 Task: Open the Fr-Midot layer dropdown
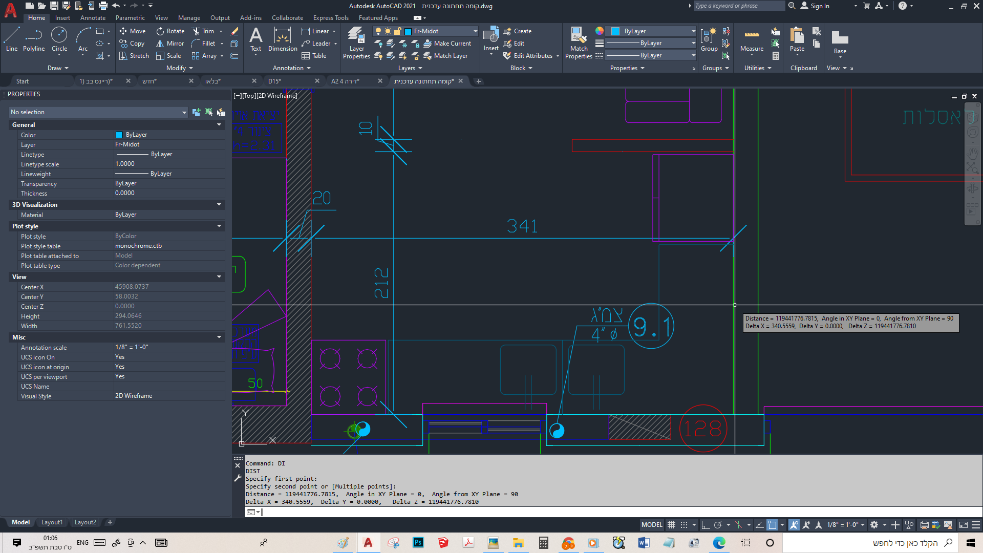click(x=440, y=31)
